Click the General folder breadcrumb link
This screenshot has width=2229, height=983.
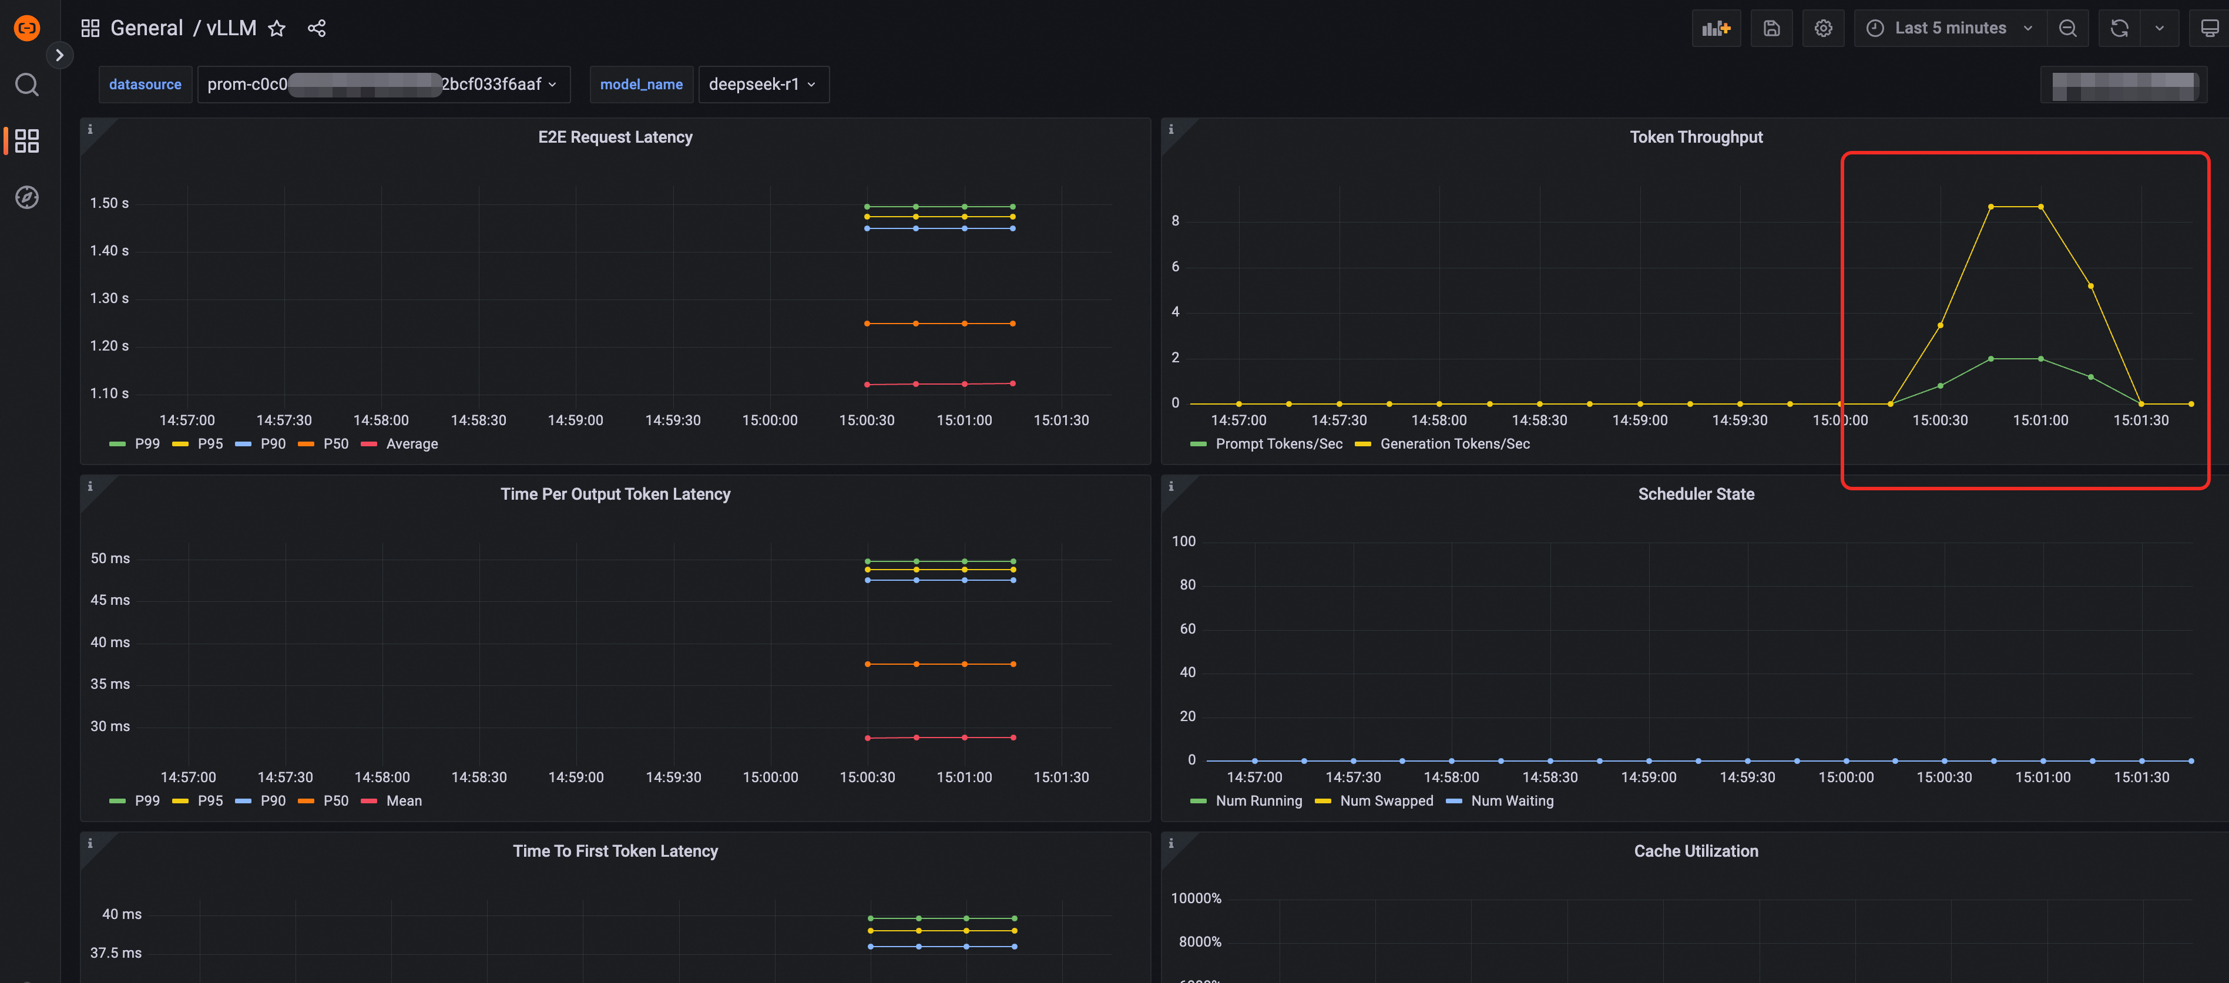pos(146,29)
